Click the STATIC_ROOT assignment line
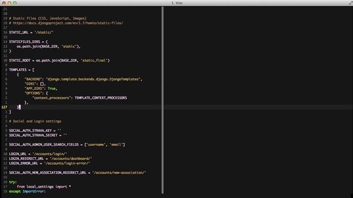Screen dimensions: 353x198 59,61
